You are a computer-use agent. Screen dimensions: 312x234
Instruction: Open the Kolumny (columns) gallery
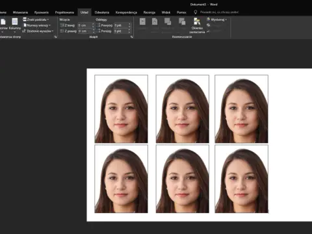tap(15, 25)
